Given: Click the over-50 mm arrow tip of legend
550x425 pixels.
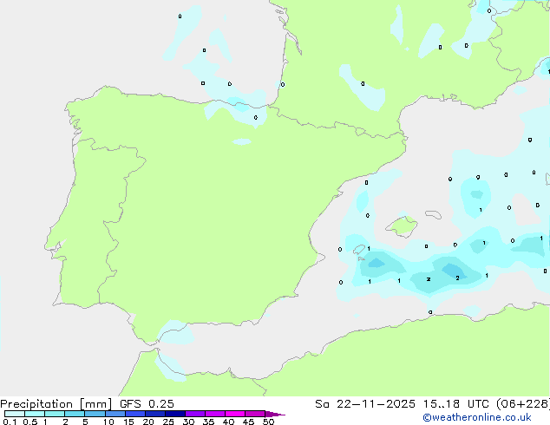Looking at the screenshot, I should pos(275,414).
